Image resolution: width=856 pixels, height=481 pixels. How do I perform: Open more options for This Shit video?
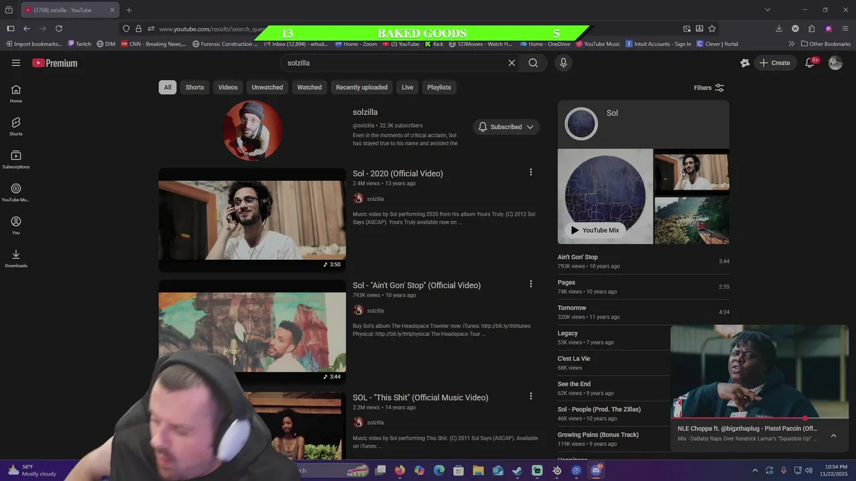(531, 396)
